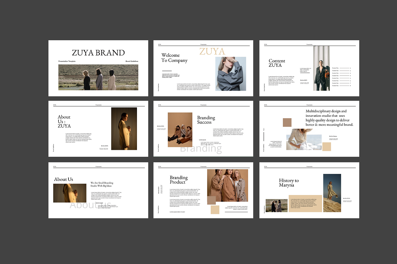Image resolution: width=397 pixels, height=264 pixels.
Task: Select the brown square on Branding Product slide
Action: [x=211, y=200]
